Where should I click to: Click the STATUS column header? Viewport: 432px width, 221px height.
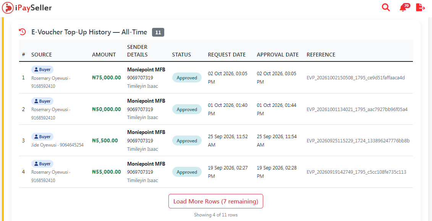[x=181, y=55]
